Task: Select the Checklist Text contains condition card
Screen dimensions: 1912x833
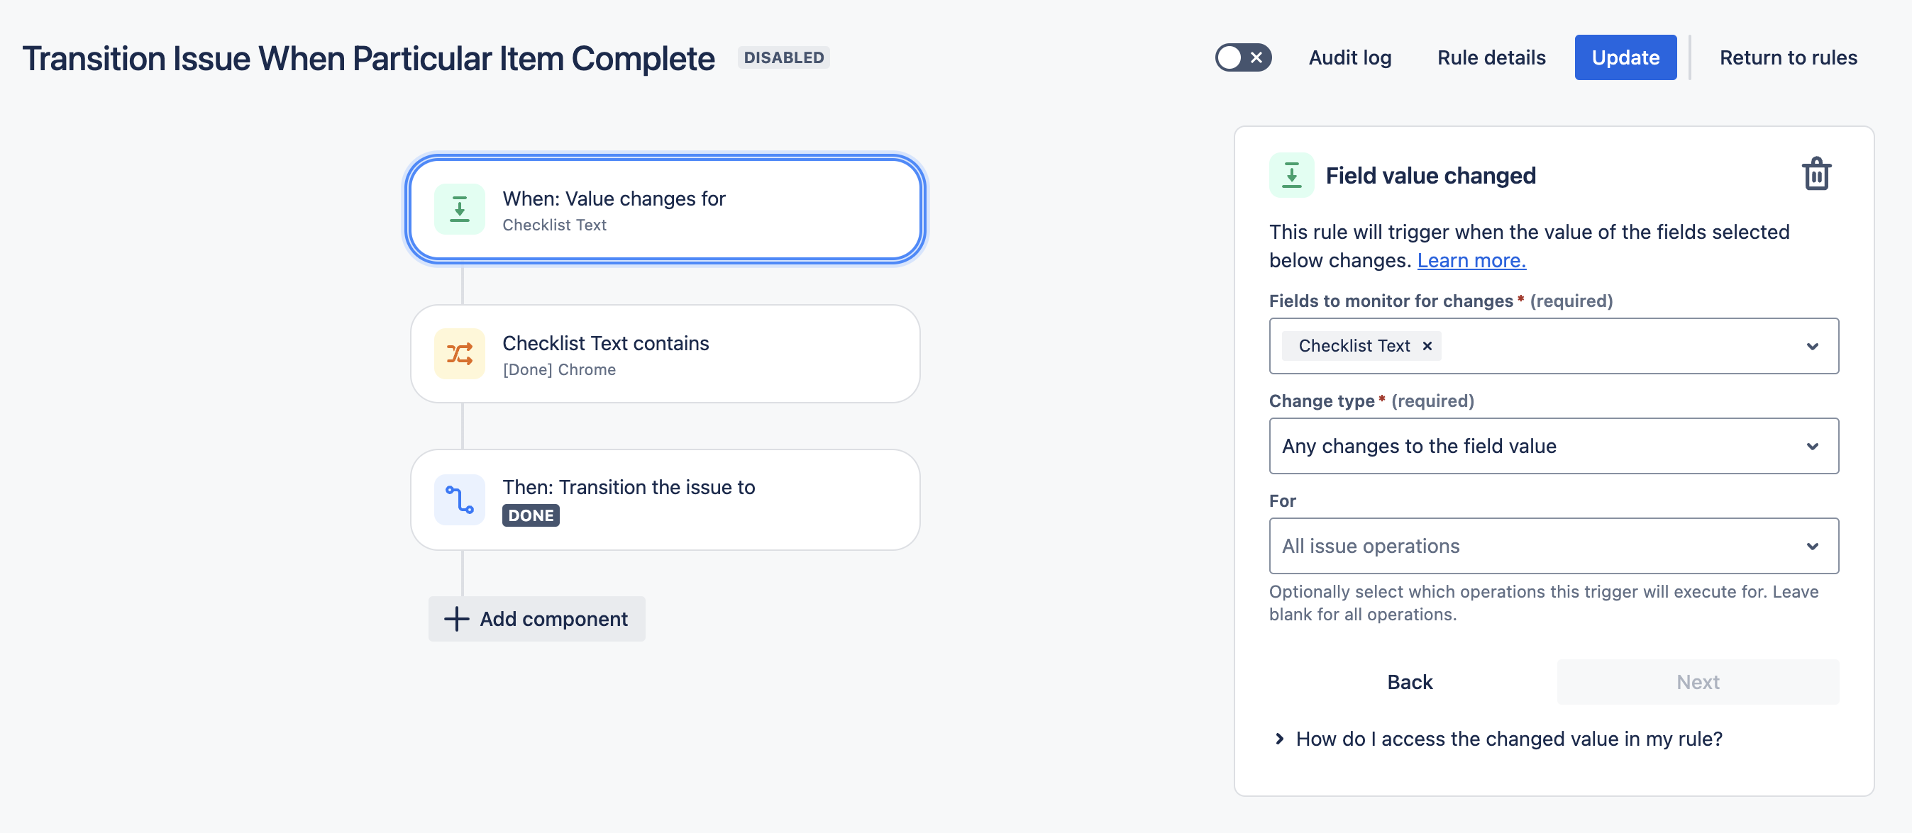Action: 664,354
